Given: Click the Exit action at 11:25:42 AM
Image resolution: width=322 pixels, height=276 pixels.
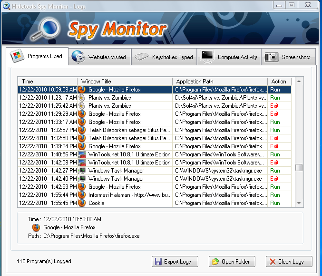Looking at the screenshot, I should 274,106.
